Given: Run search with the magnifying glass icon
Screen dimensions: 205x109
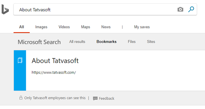Looking at the screenshot, I should (191, 9).
